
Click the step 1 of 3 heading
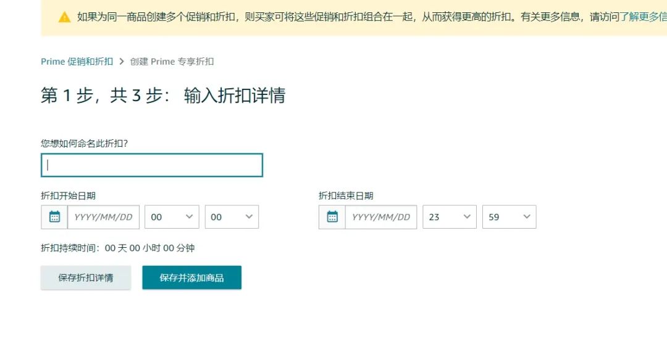163,95
